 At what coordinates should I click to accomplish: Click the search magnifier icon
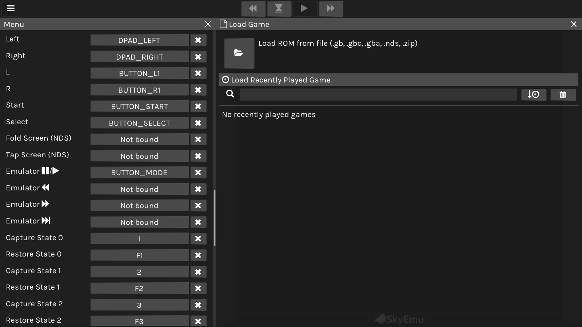230,94
